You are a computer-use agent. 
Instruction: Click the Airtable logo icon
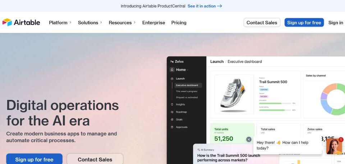pos(7,22)
